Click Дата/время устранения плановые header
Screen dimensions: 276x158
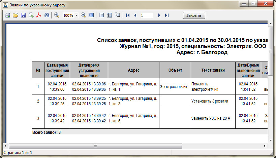(89, 70)
